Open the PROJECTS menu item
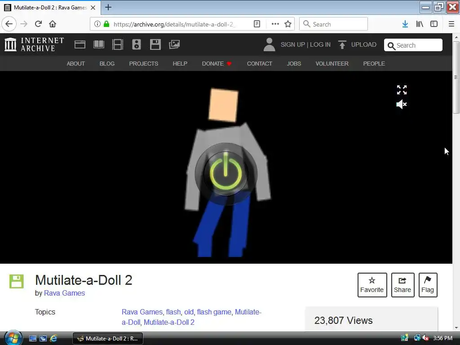Viewport: 460px width, 345px height. point(143,64)
